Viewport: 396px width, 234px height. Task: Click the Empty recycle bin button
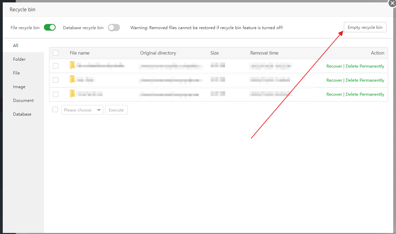[365, 27]
